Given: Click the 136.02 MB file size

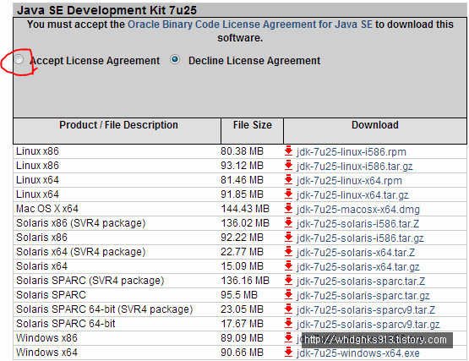Looking at the screenshot, I should [x=245, y=222].
